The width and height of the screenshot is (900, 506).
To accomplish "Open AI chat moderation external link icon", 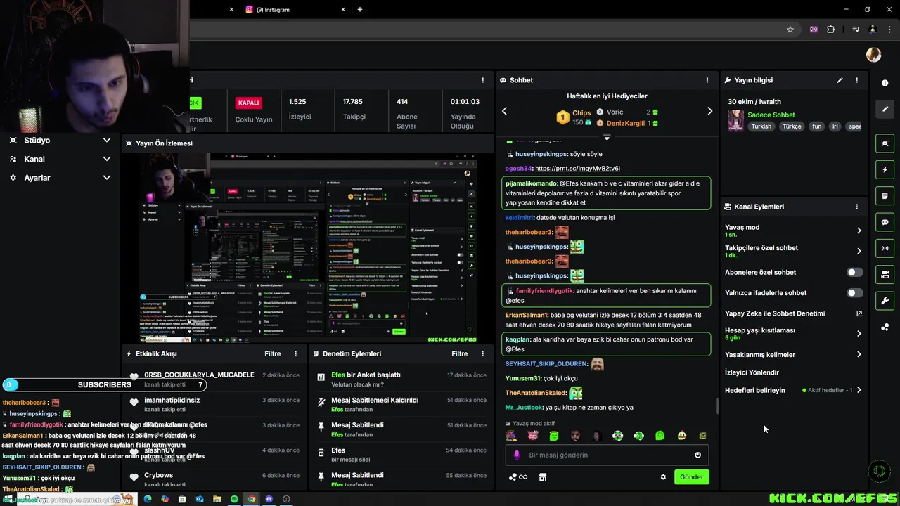I will (x=859, y=313).
